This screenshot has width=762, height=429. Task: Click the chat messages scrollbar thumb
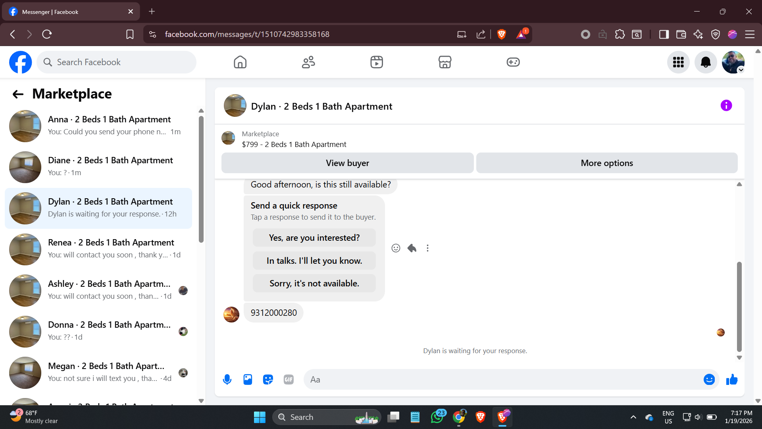(x=739, y=306)
